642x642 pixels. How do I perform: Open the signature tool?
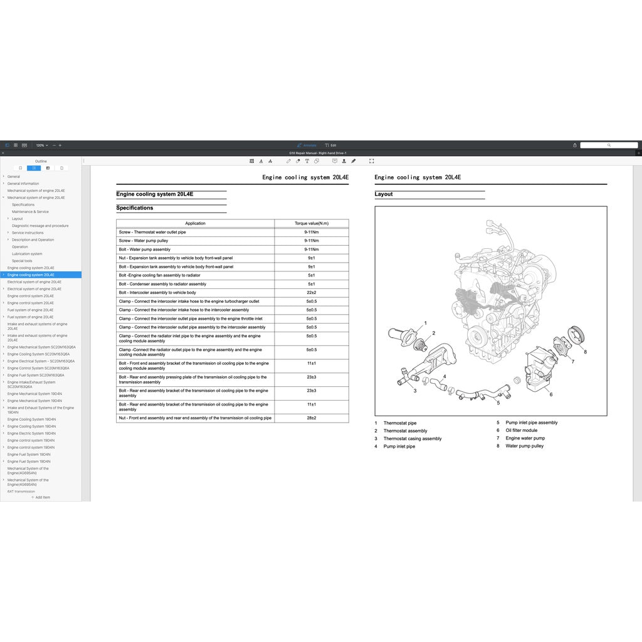point(353,161)
